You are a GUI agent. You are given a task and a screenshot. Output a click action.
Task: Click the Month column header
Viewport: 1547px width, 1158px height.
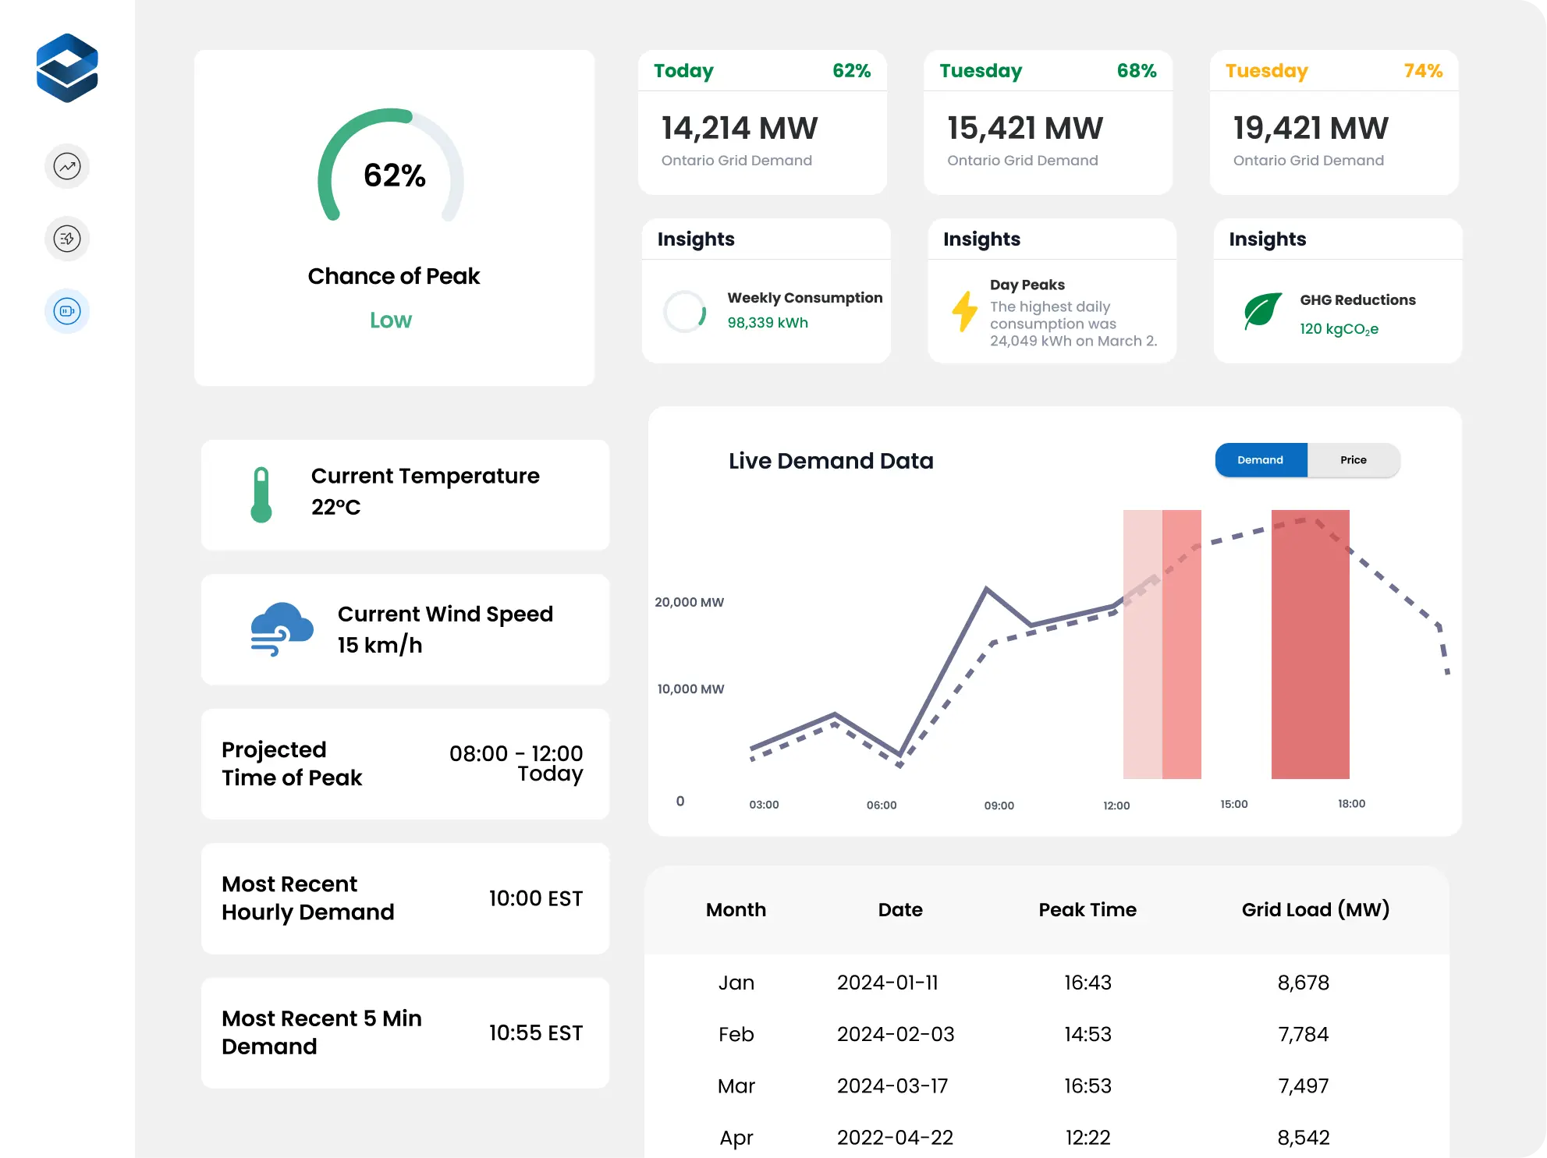736,909
